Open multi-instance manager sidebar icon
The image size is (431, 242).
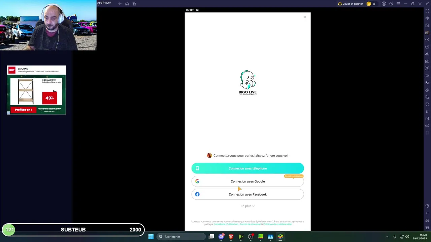pos(427,54)
